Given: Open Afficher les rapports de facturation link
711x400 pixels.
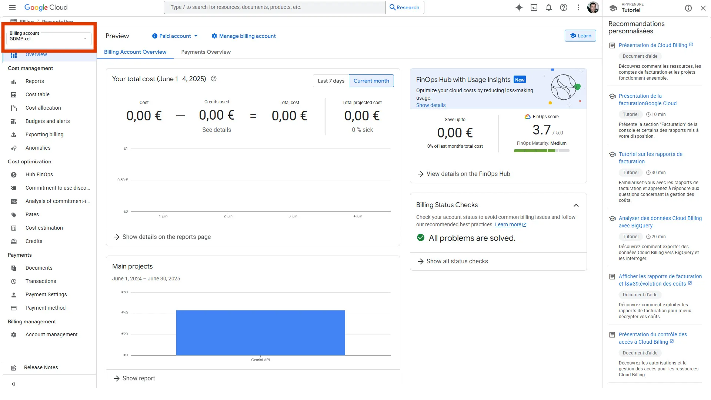Looking at the screenshot, I should [660, 280].
